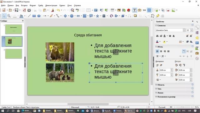This screenshot has width=200, height=113.
Task: Open the Сервис menu
Action: 62,5
